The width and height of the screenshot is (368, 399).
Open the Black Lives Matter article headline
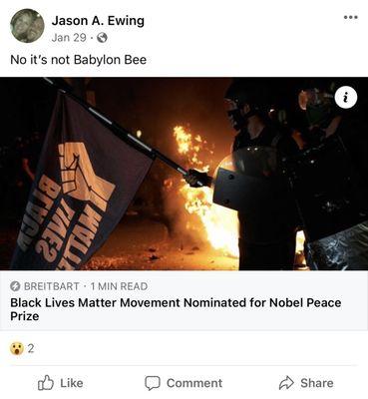point(176,309)
